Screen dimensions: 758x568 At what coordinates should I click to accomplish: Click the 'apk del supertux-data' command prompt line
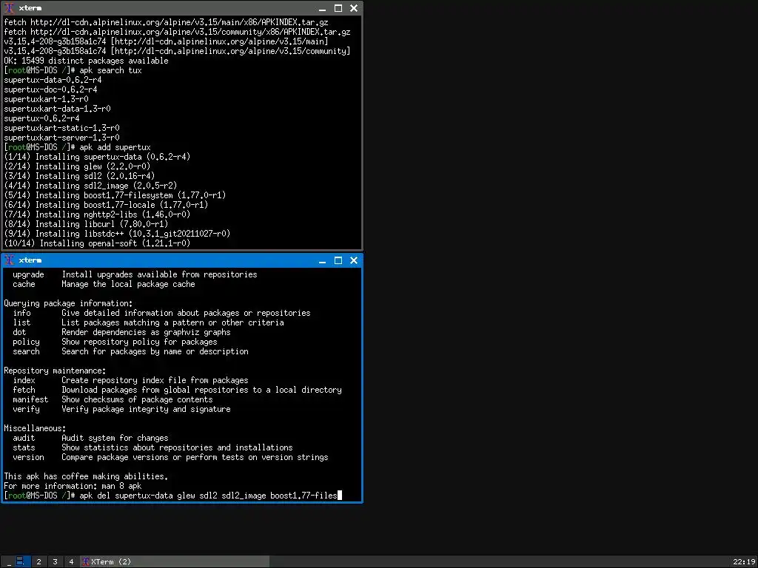173,496
